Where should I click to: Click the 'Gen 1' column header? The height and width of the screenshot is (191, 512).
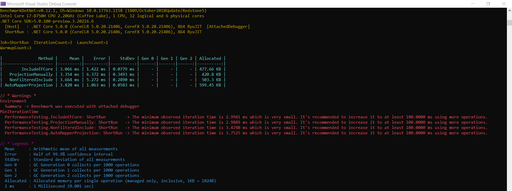pyautogui.click(x=167, y=59)
